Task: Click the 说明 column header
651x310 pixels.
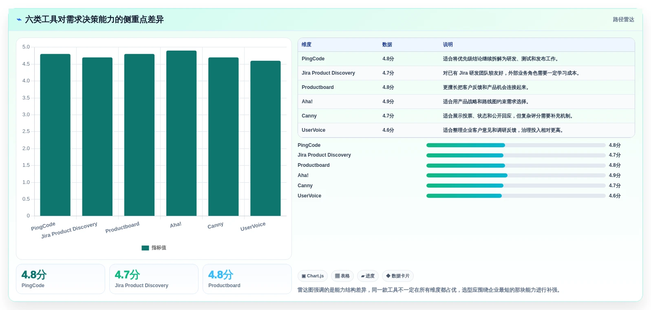Action: pos(448,44)
